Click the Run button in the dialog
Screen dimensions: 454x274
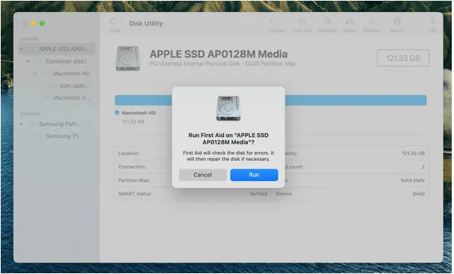pyautogui.click(x=254, y=174)
